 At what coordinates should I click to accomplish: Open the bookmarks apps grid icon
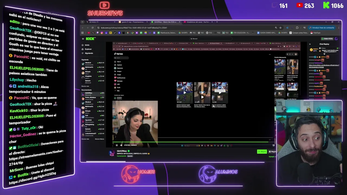point(82,33)
